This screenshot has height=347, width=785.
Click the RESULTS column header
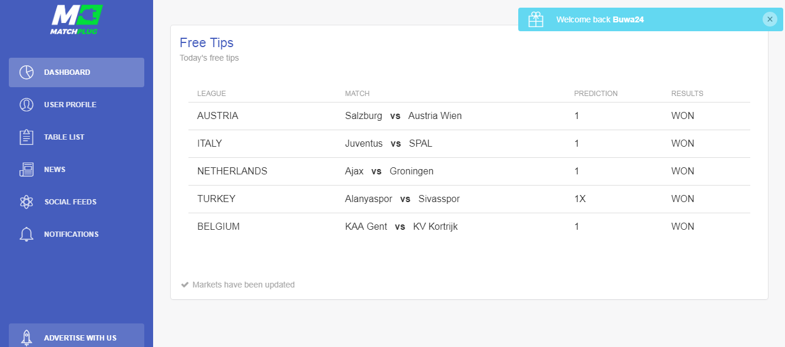687,94
